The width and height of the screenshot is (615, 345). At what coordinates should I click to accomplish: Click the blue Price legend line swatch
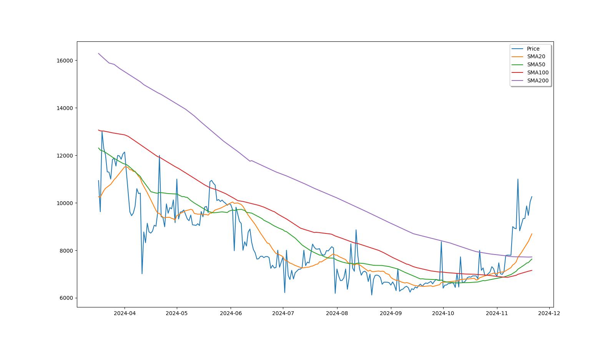tap(518, 49)
